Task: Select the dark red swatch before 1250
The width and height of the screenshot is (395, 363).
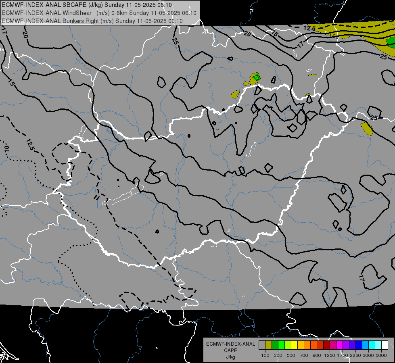Action: click(x=326, y=345)
